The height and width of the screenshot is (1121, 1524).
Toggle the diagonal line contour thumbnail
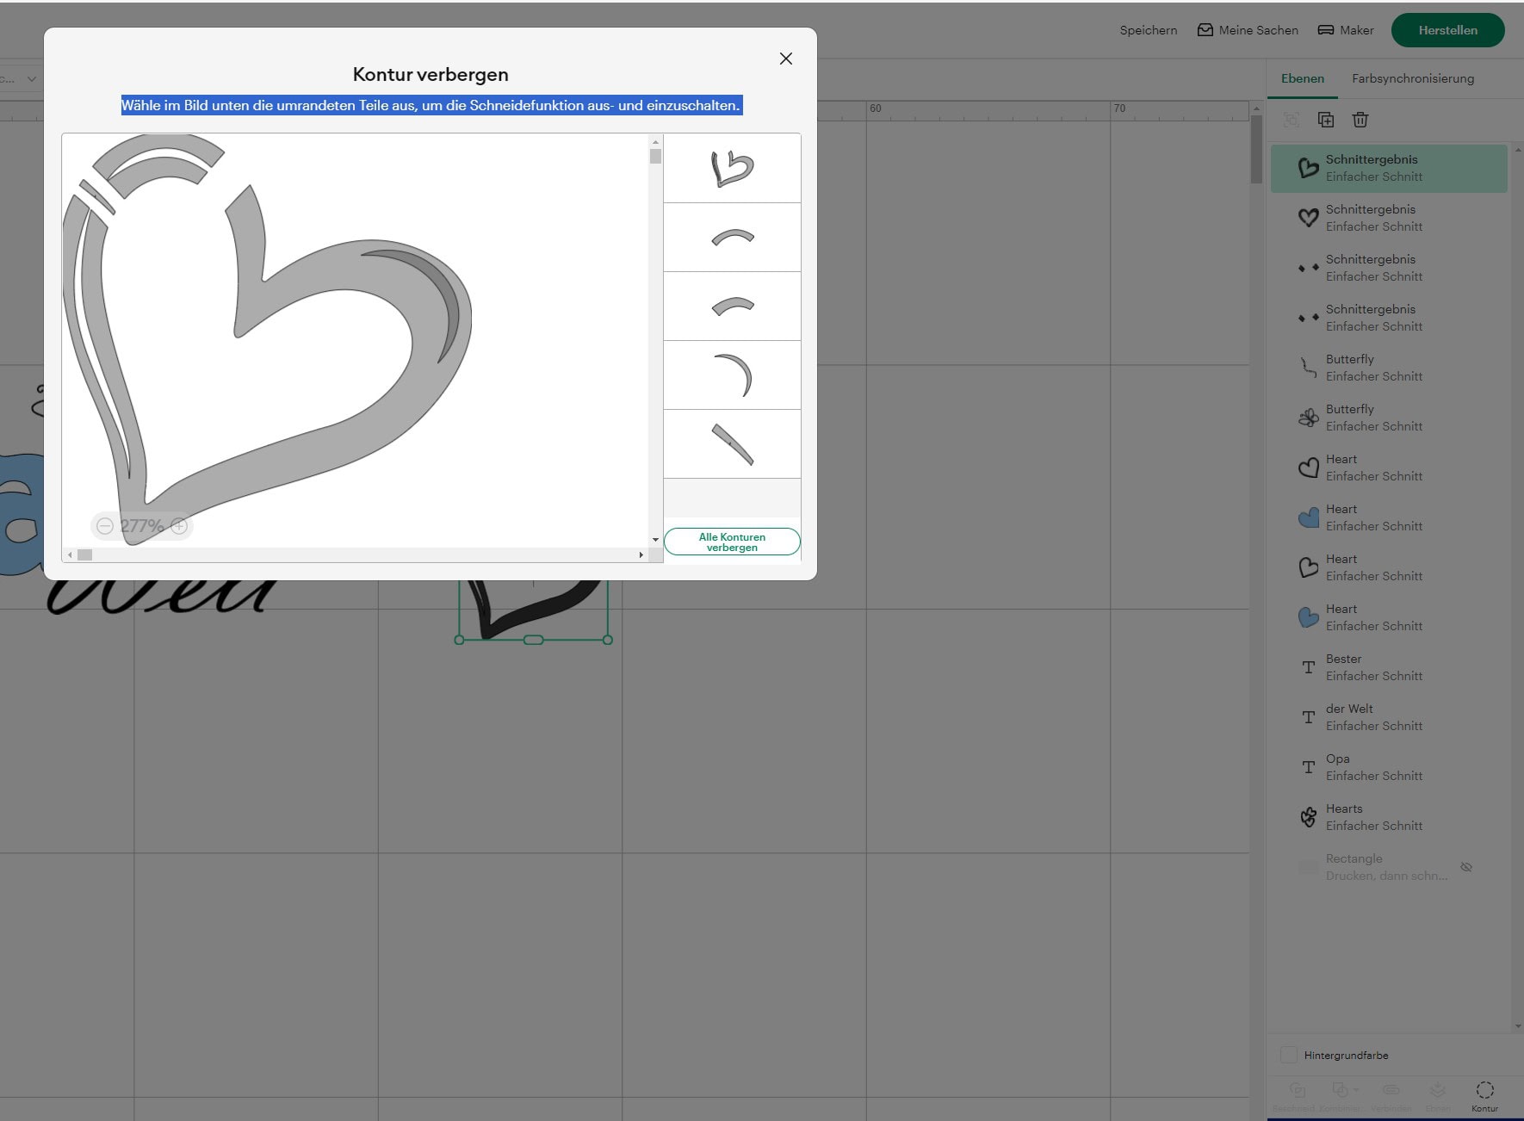point(732,444)
